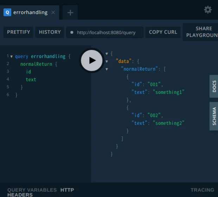This screenshot has width=218, height=197.
Task: Click the COPY CURL button
Action: pyautogui.click(x=163, y=32)
